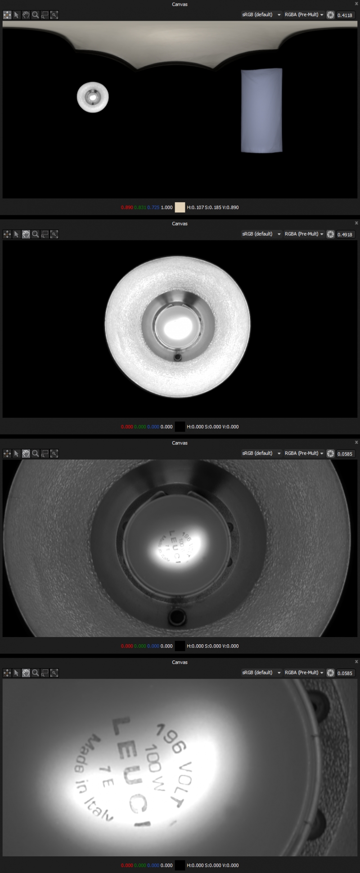This screenshot has height=873, width=360.
Task: Select the move tool in the third Canvas panel
Action: tap(7, 453)
